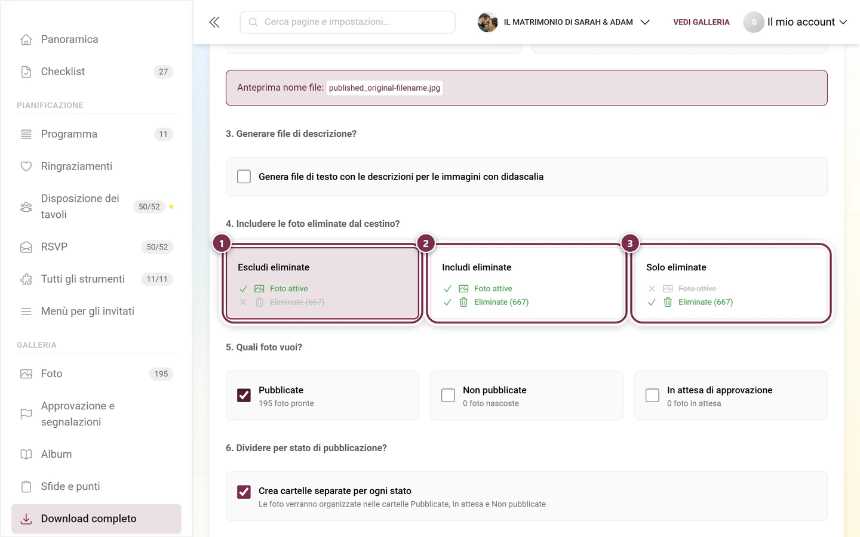This screenshot has height=537, width=860.
Task: Go to Panoramica in the sidebar
Action: pos(96,39)
